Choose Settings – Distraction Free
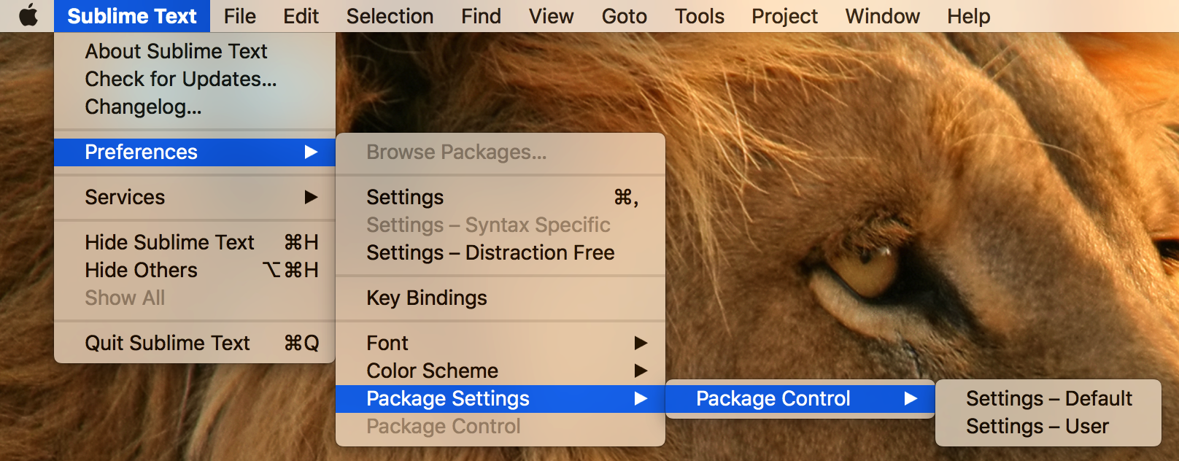 pos(500,252)
